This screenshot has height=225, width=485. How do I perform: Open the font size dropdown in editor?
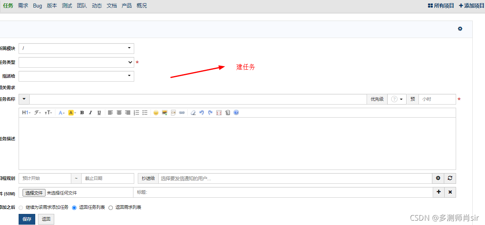click(x=48, y=113)
